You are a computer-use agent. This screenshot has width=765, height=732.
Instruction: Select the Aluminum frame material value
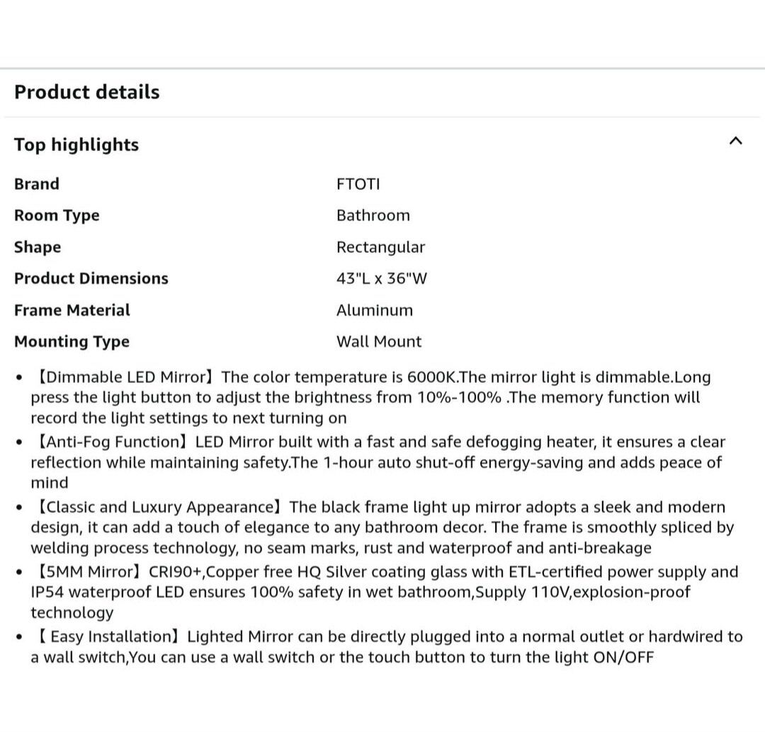[x=375, y=310]
